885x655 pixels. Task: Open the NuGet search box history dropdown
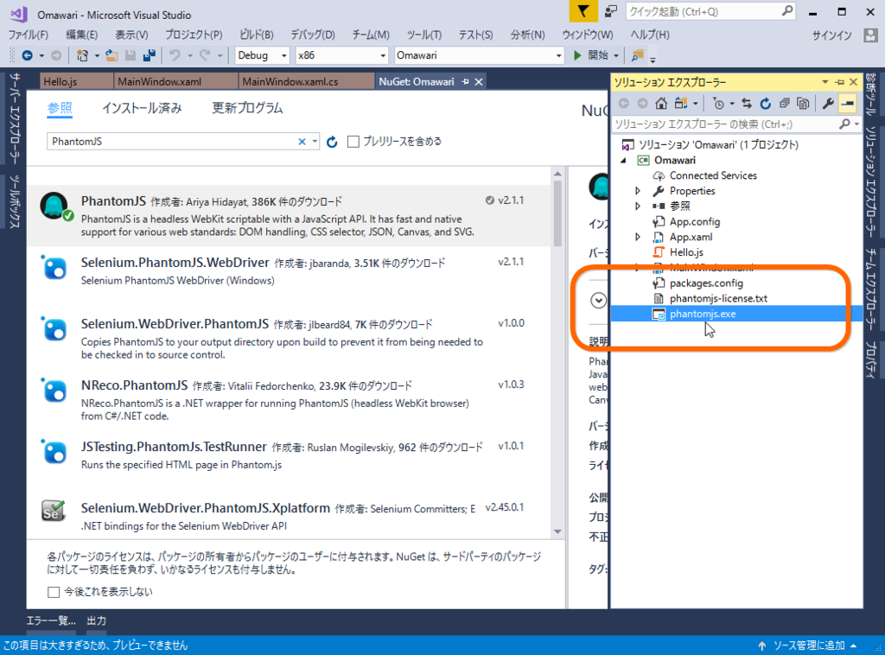(x=315, y=142)
